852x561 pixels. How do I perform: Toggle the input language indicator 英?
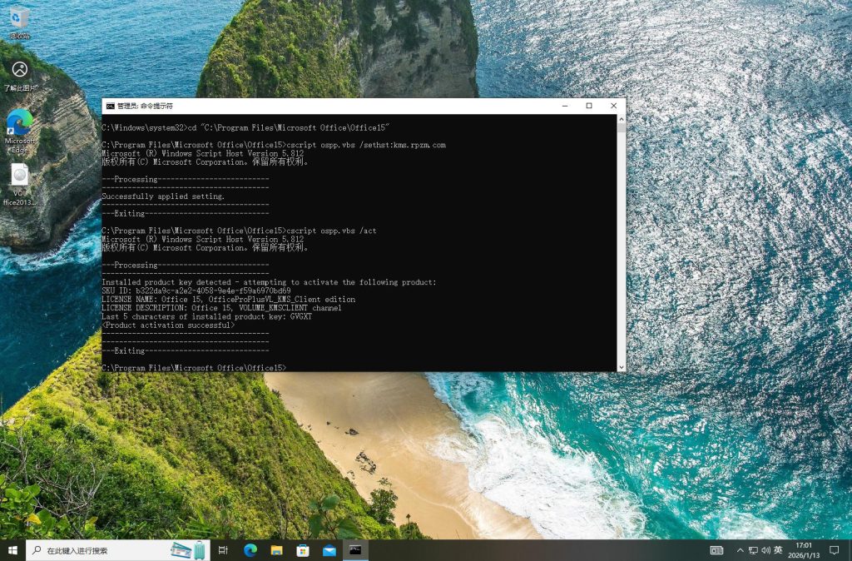point(778,550)
